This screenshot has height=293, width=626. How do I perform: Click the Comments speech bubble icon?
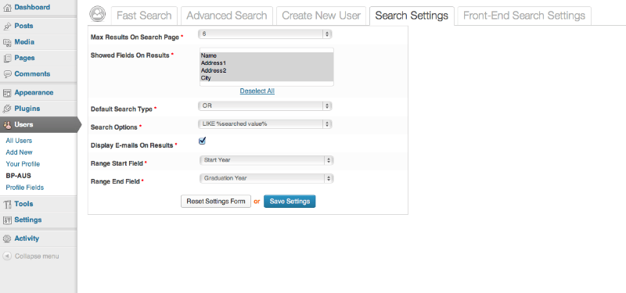(7, 73)
